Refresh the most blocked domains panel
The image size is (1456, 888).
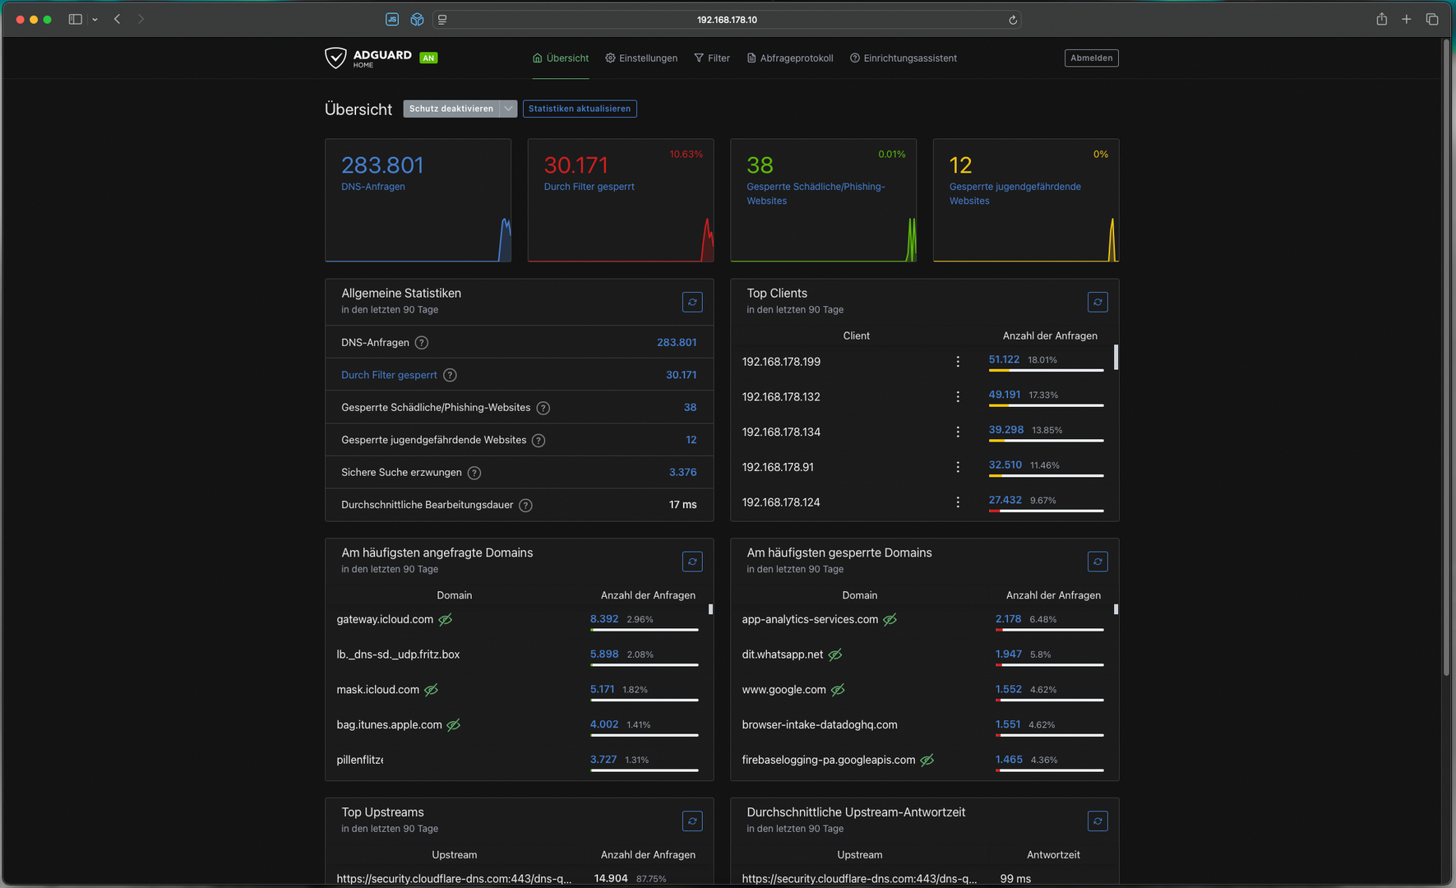click(x=1098, y=562)
